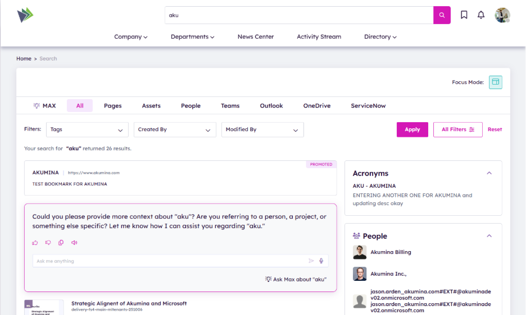Click the magenta search magnifier button
The image size is (526, 315).
pos(442,15)
